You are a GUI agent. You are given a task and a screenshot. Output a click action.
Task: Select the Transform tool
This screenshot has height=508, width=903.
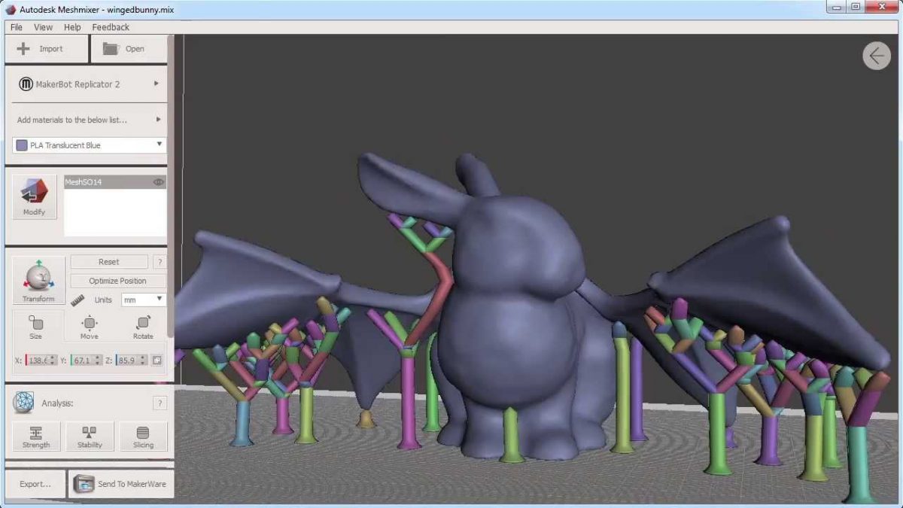coord(38,280)
